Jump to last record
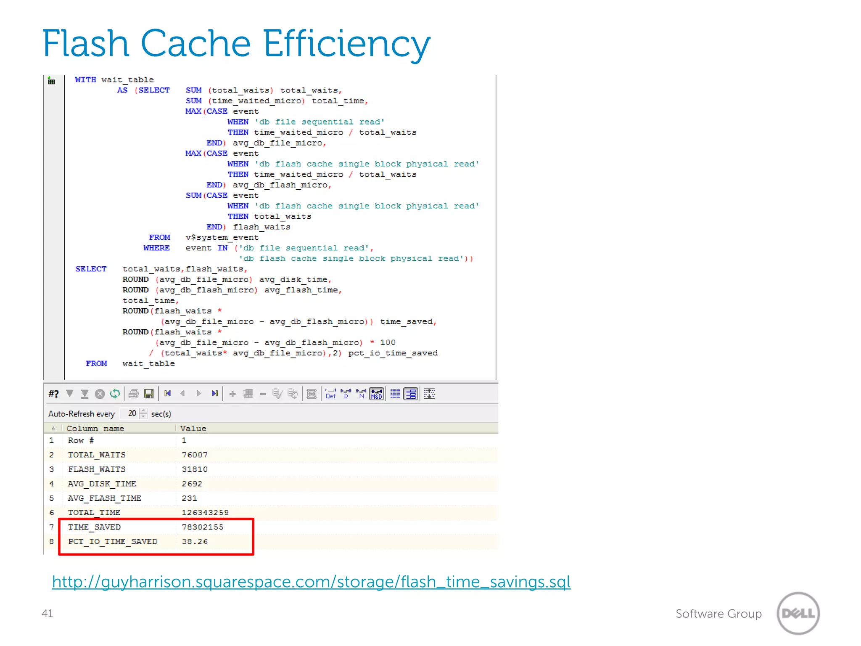Image resolution: width=861 pixels, height=646 pixels. coord(215,394)
